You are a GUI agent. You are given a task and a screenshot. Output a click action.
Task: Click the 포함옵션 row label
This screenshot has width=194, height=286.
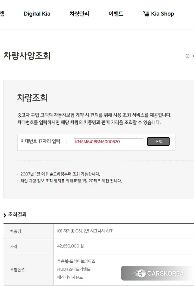[x=17, y=269]
